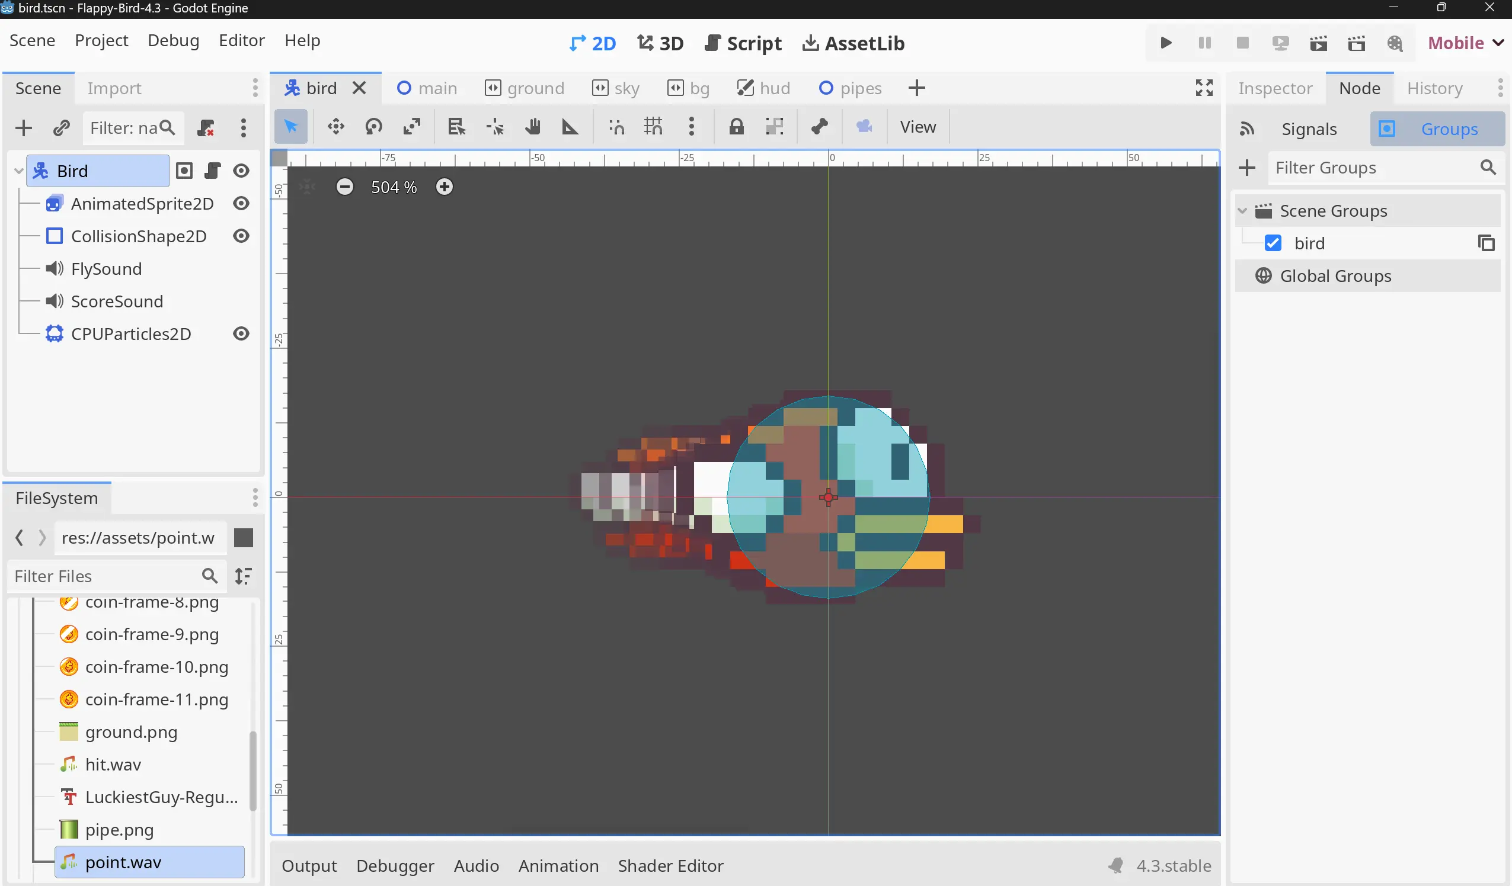Switch to the Script workspace
This screenshot has width=1512, height=886.
coord(743,43)
